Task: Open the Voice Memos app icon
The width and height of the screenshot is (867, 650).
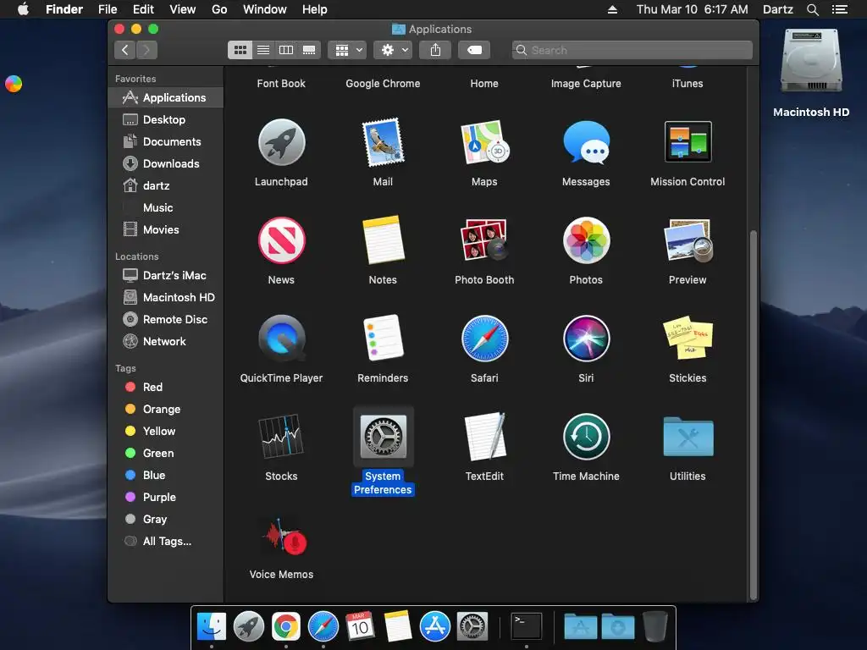Action: click(284, 536)
